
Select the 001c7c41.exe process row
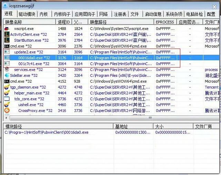coord(34,64)
